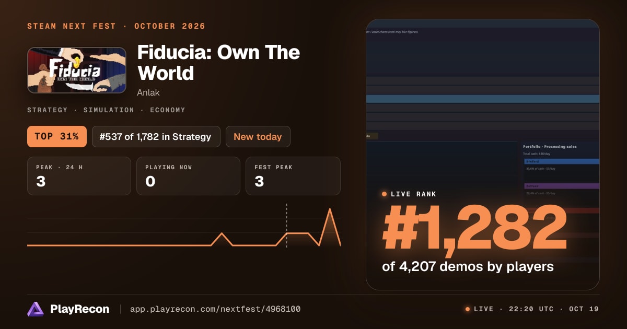Click the PlayRecon brand name
Screen dimensions: 627x329
(x=79, y=309)
